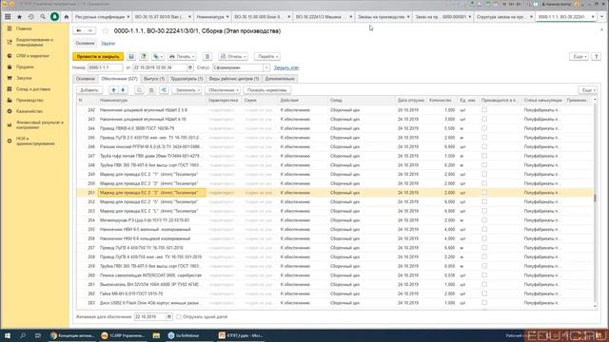Open the Перейти dropdown
This screenshot has width=609, height=342.
[x=267, y=57]
